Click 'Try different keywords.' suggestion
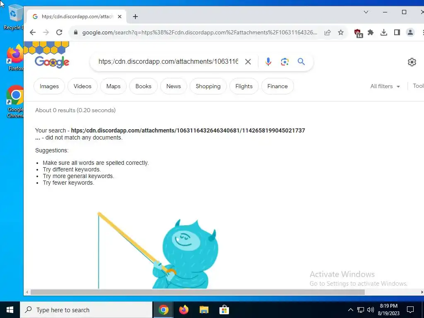Image resolution: width=424 pixels, height=318 pixels. 72,169
